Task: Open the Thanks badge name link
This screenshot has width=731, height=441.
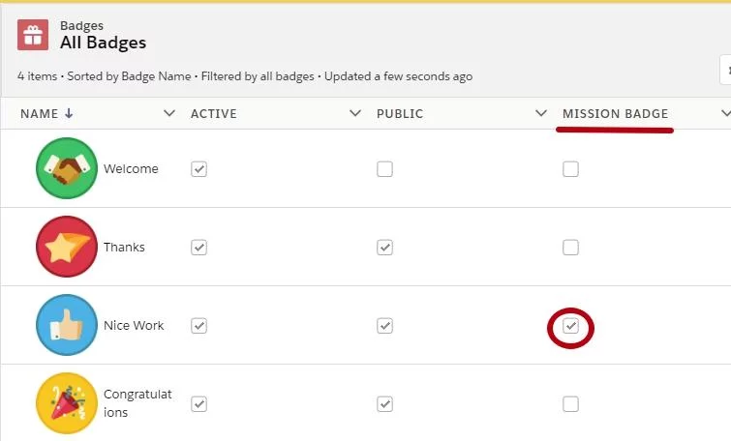Action: pyautogui.click(x=124, y=247)
